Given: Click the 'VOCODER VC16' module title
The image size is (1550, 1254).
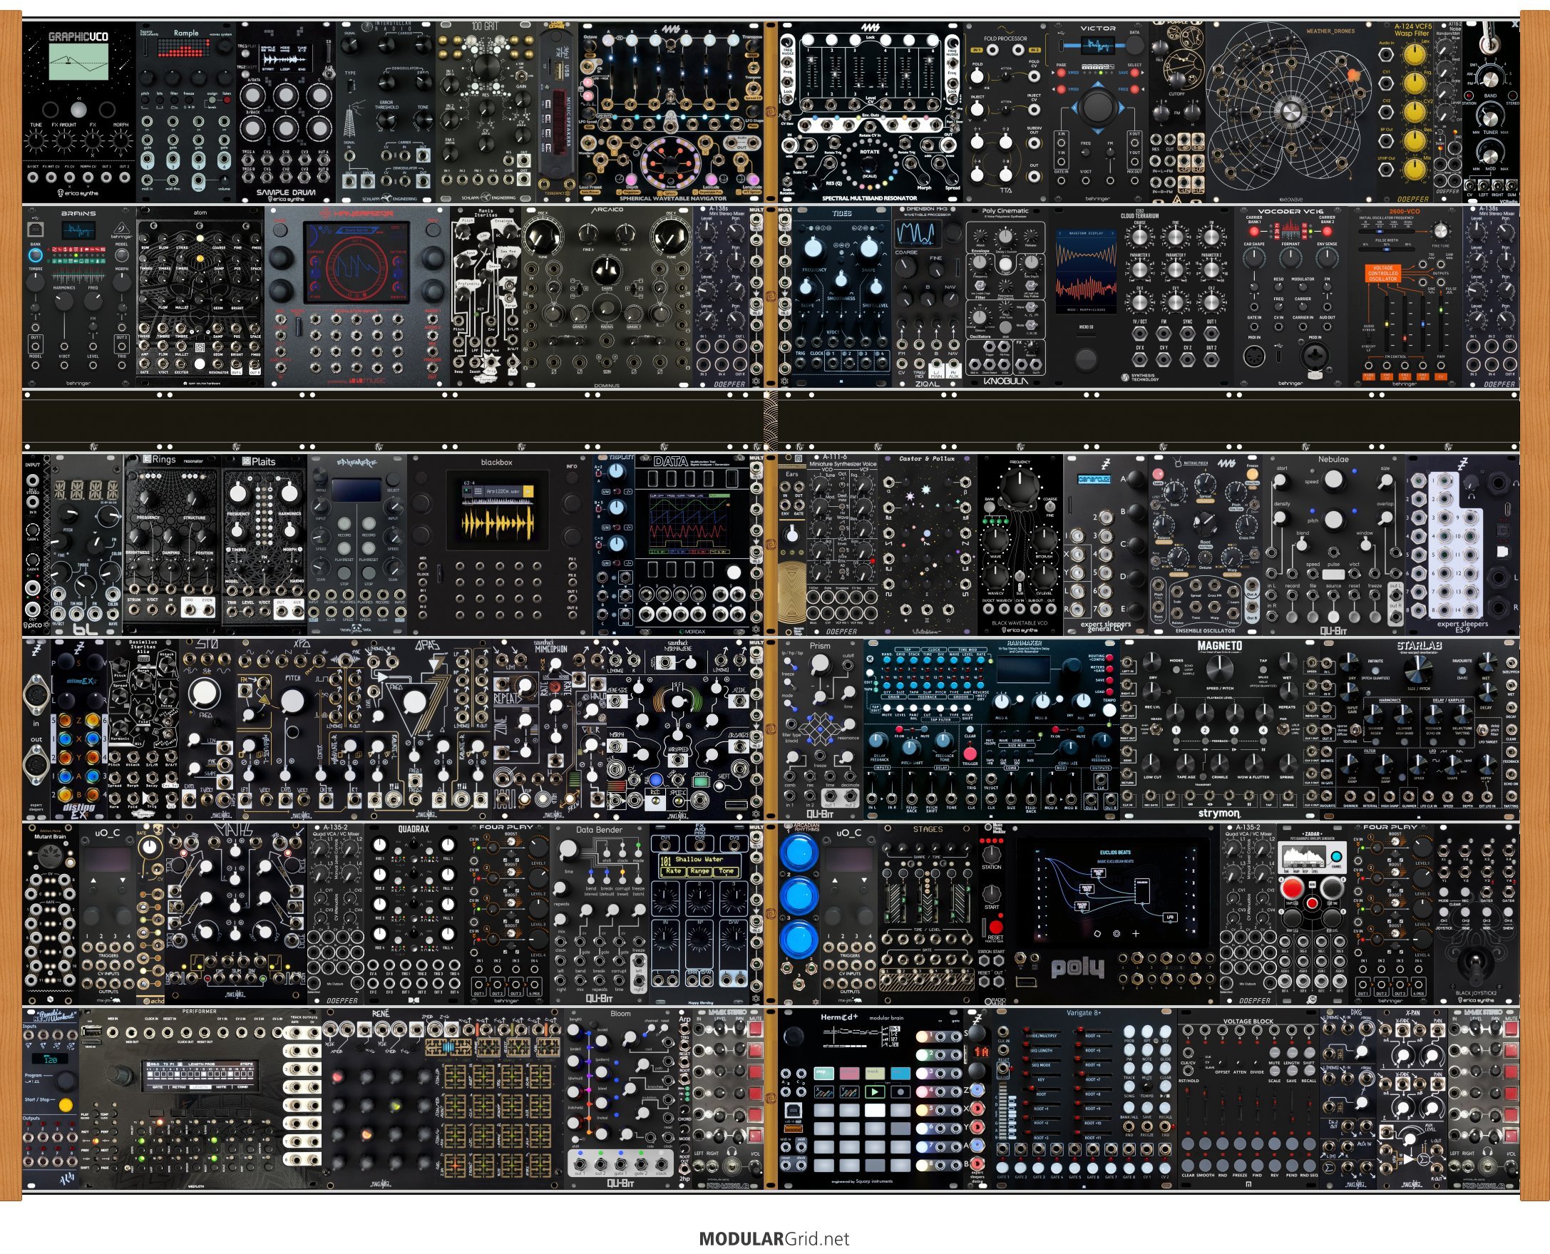Looking at the screenshot, I should 1290,212.
